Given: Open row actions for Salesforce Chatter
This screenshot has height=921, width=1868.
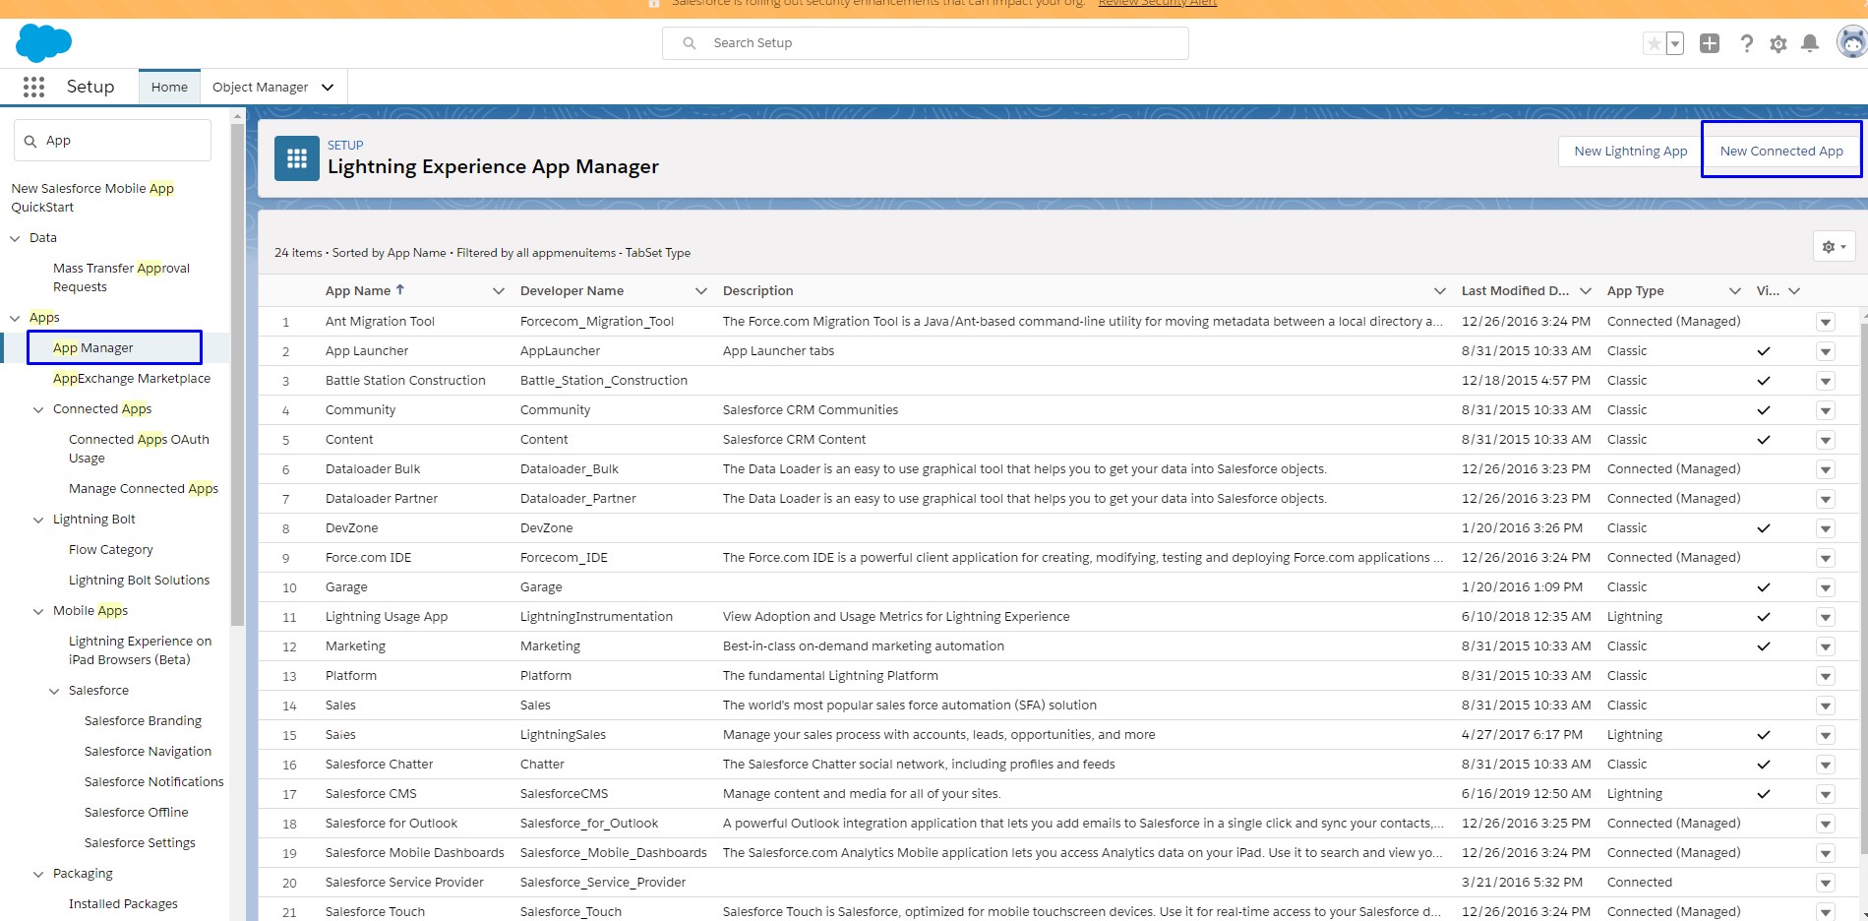Looking at the screenshot, I should pyautogui.click(x=1826, y=765).
